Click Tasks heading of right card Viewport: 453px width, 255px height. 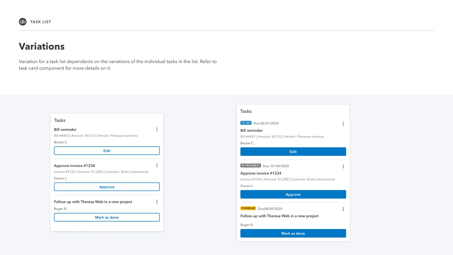(246, 111)
